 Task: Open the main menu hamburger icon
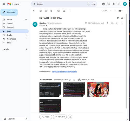[x=4, y=4]
